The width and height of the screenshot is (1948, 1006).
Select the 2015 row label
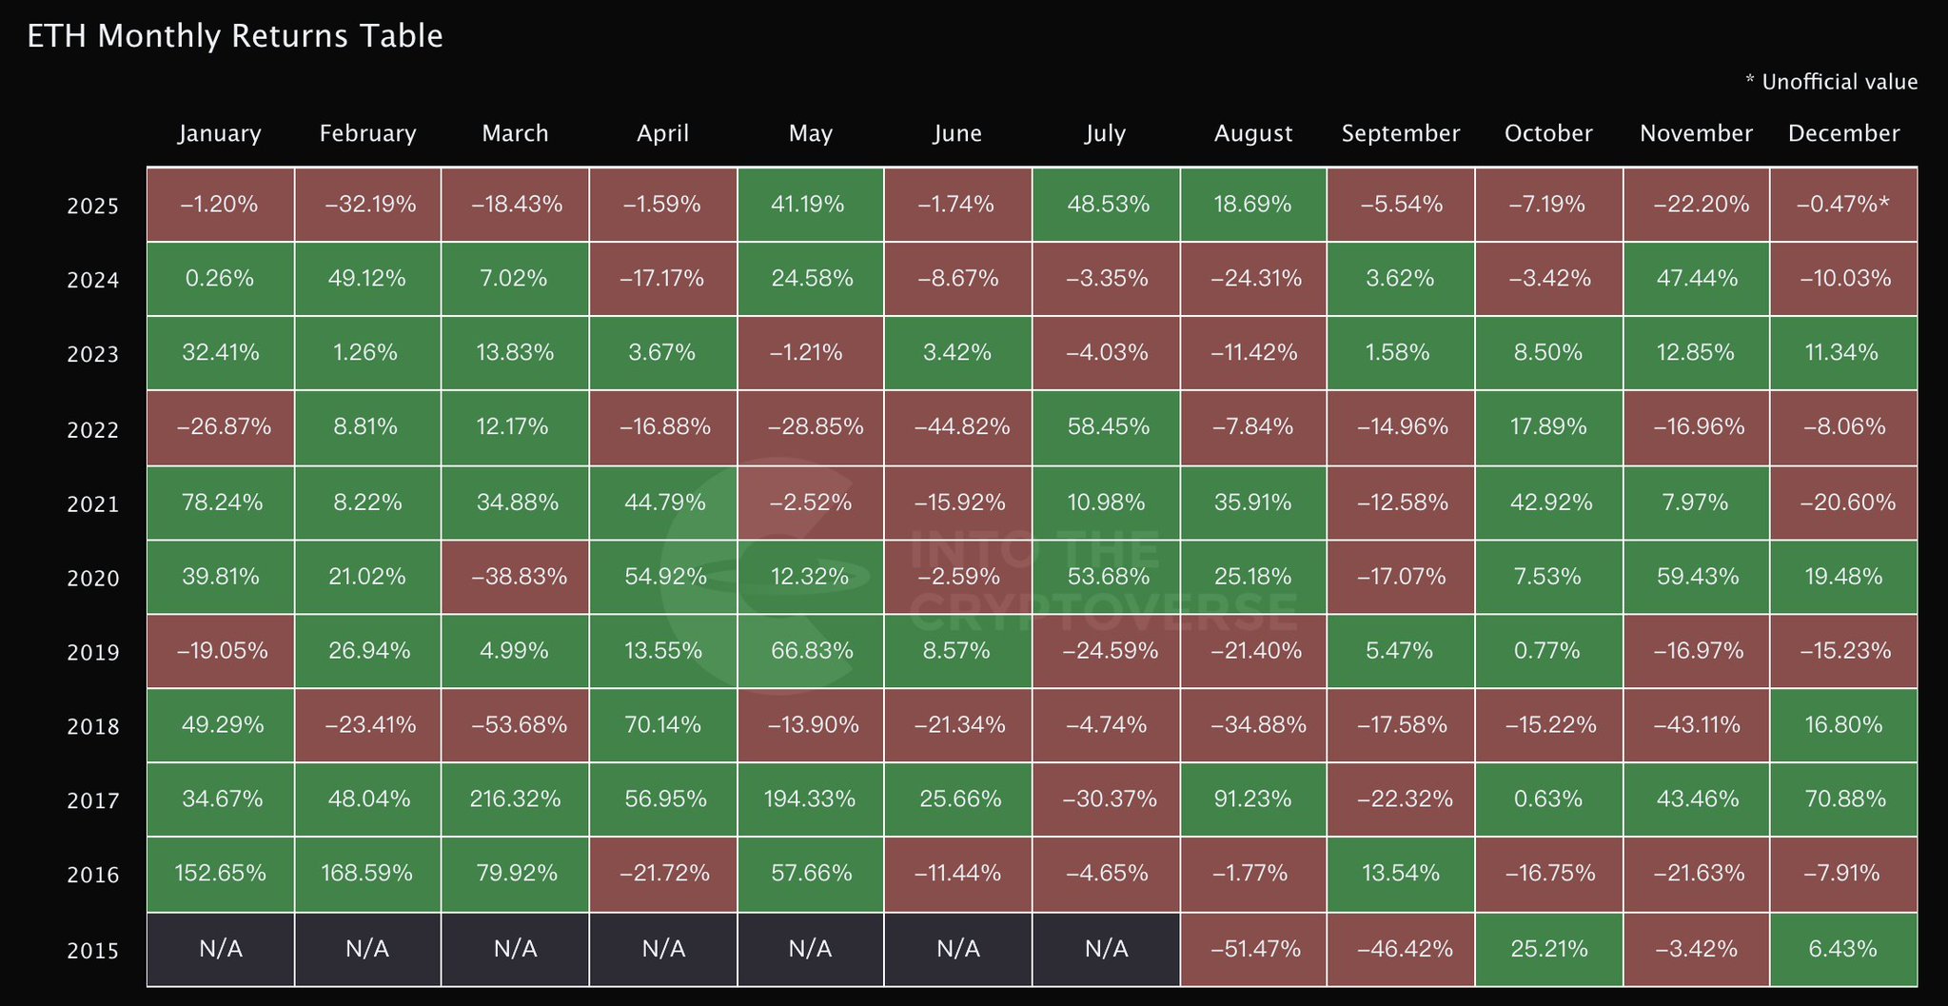pyautogui.click(x=93, y=950)
